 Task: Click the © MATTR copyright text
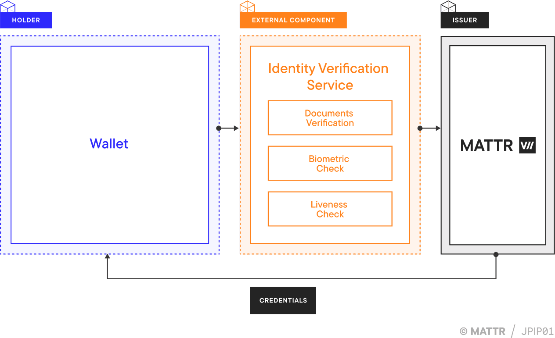coord(483,331)
